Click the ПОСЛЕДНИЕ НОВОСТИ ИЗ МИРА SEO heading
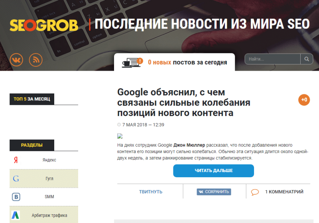The height and width of the screenshot is (223, 319). click(202, 24)
